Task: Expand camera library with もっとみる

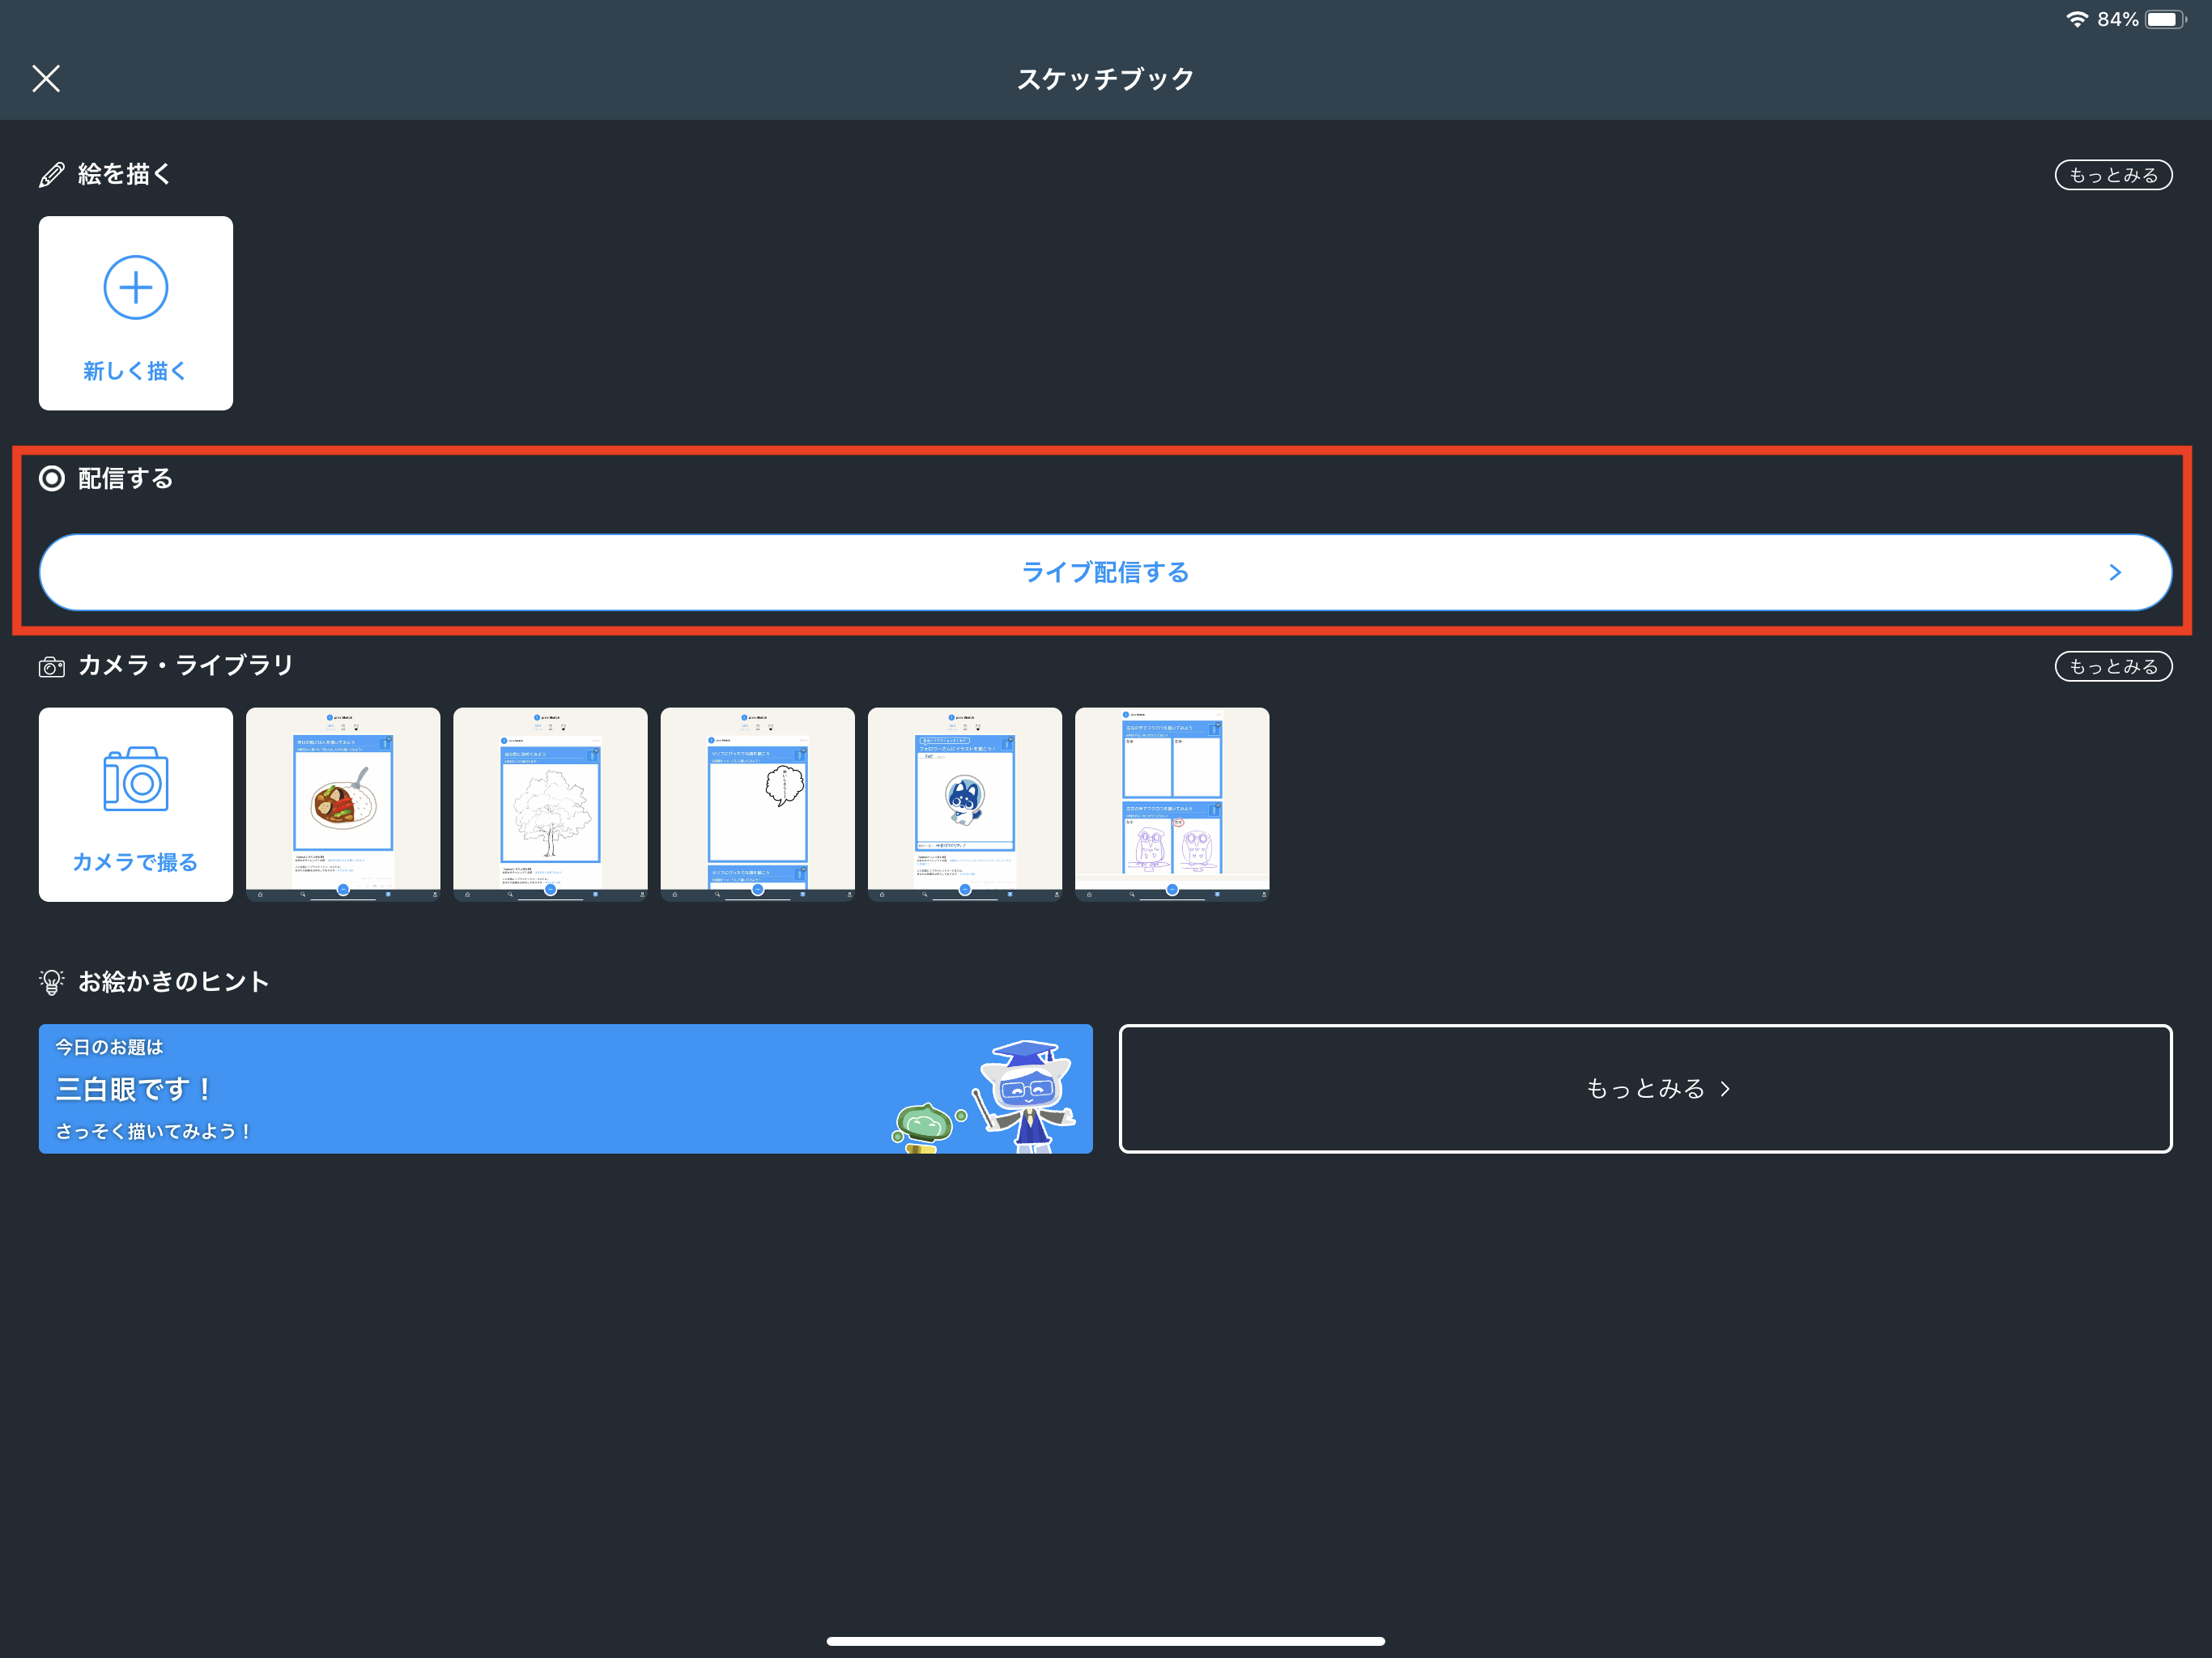Action: click(2113, 667)
